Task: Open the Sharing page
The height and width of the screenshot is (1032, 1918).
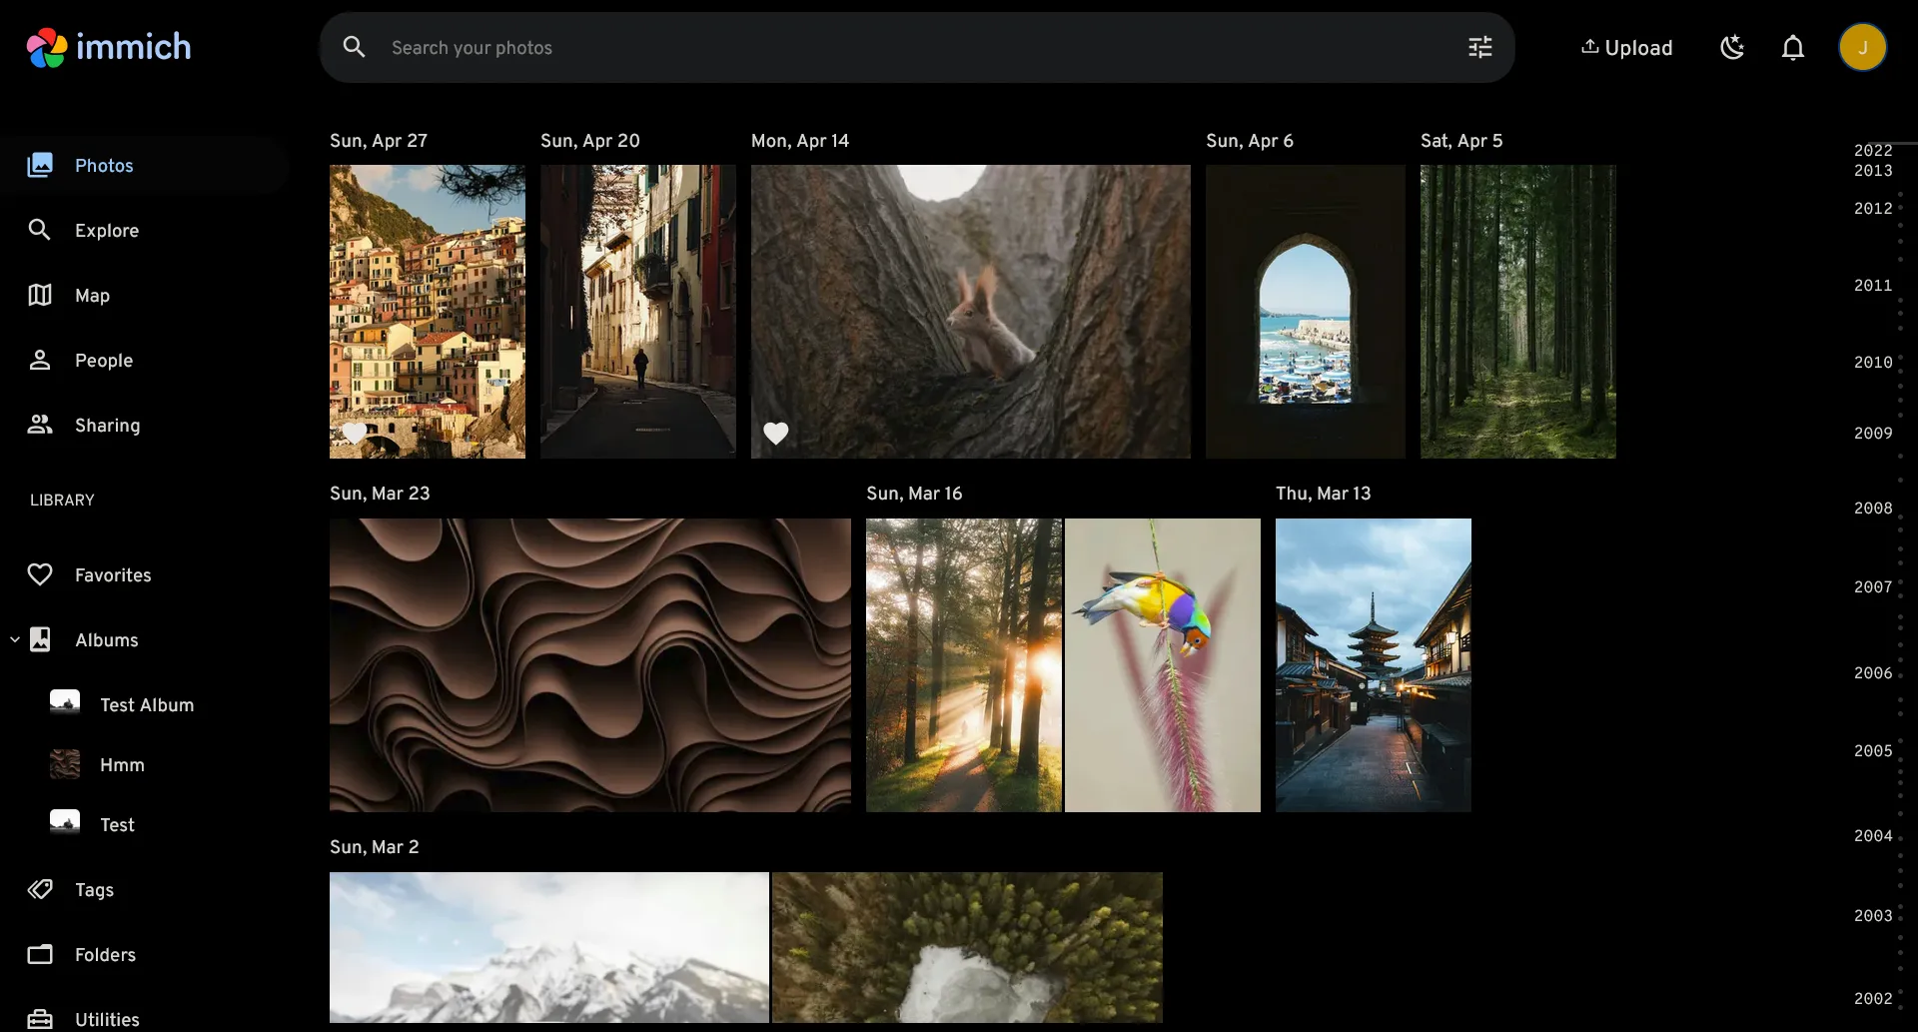Action: click(x=107, y=426)
